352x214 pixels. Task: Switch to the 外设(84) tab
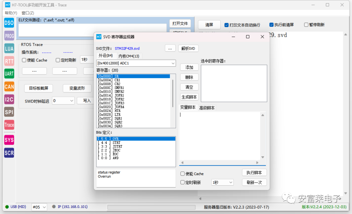[106, 55]
